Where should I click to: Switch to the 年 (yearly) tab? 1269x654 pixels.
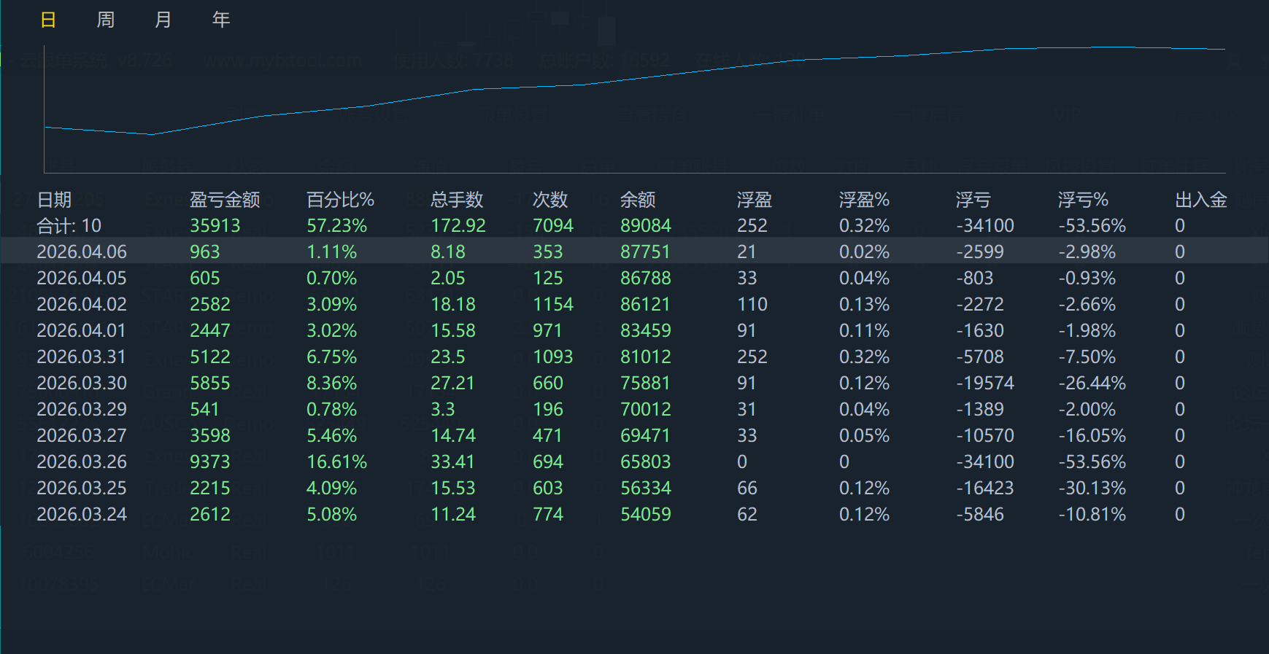[x=221, y=20]
